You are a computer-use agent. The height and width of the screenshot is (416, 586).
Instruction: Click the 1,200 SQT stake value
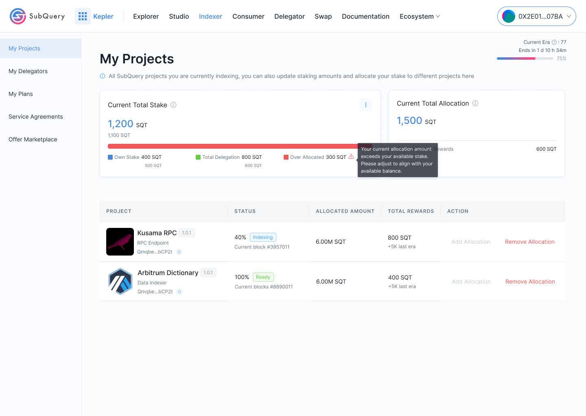click(127, 124)
